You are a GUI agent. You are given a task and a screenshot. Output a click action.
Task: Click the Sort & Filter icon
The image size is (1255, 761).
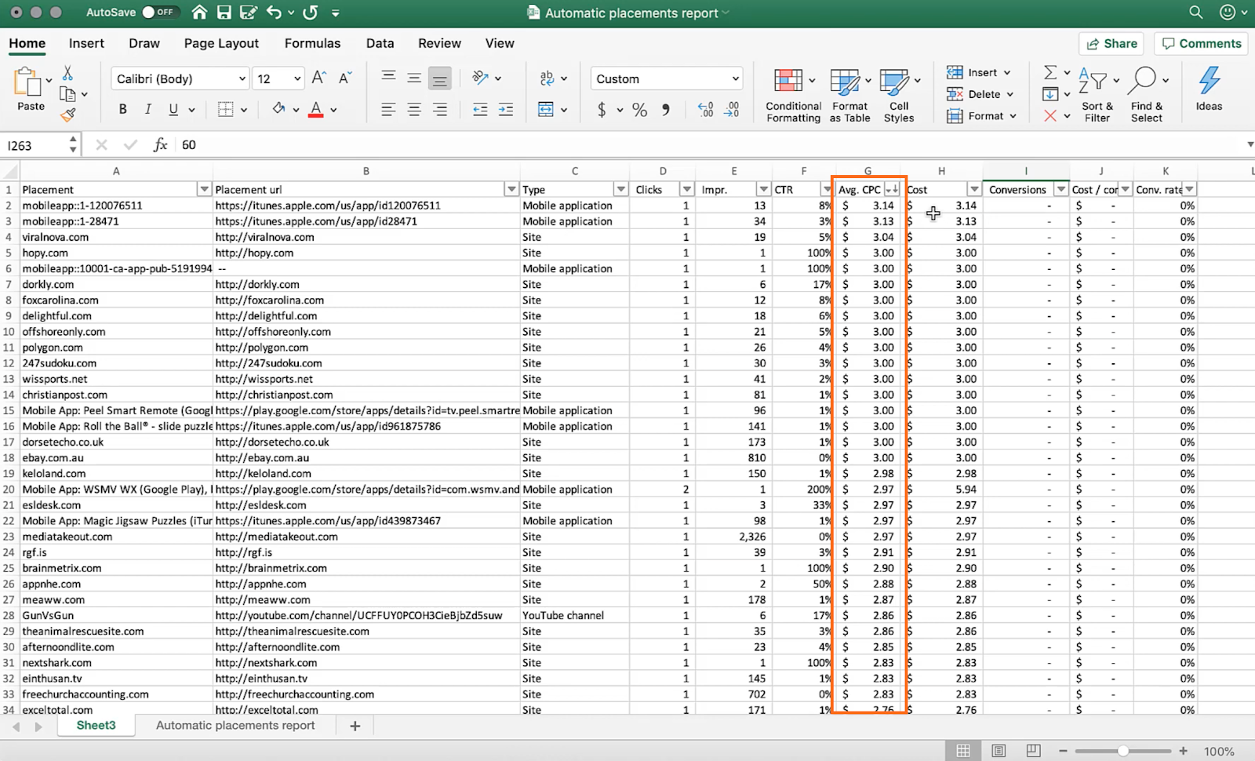point(1092,80)
